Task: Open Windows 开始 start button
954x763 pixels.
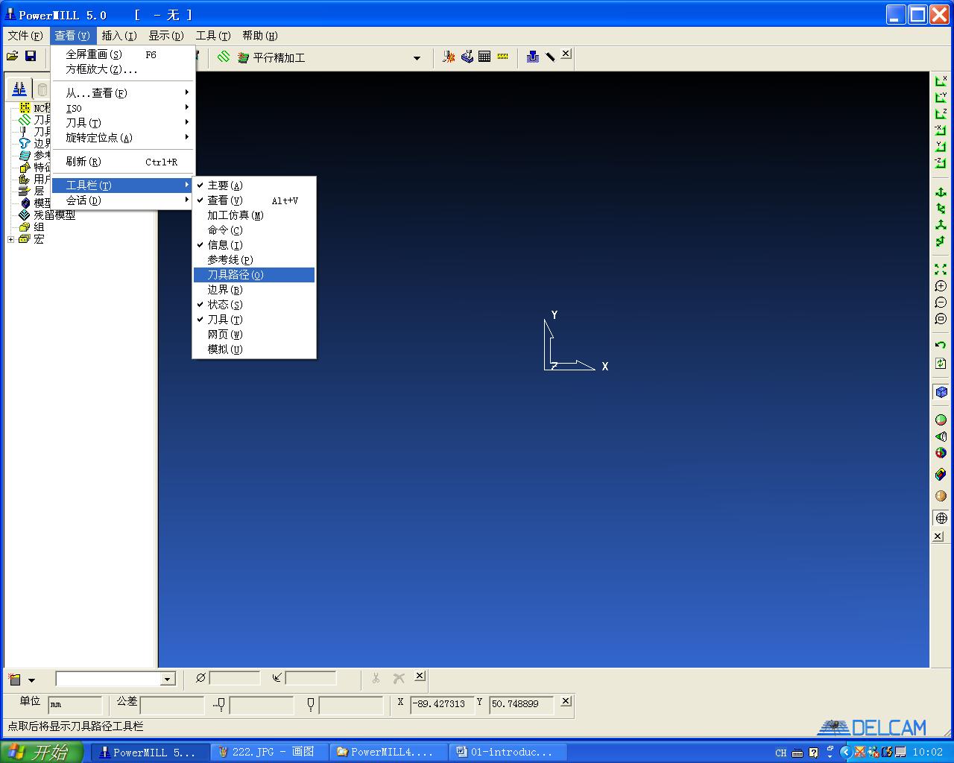Action: (41, 752)
